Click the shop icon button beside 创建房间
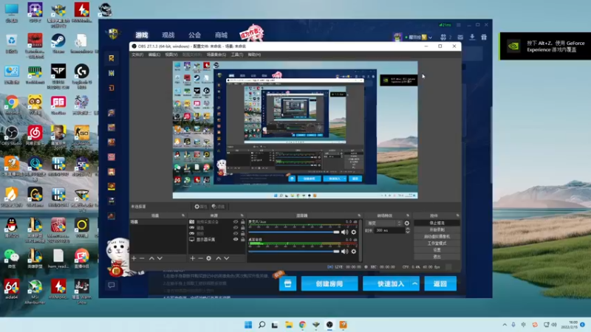This screenshot has width=591, height=332. [287, 284]
